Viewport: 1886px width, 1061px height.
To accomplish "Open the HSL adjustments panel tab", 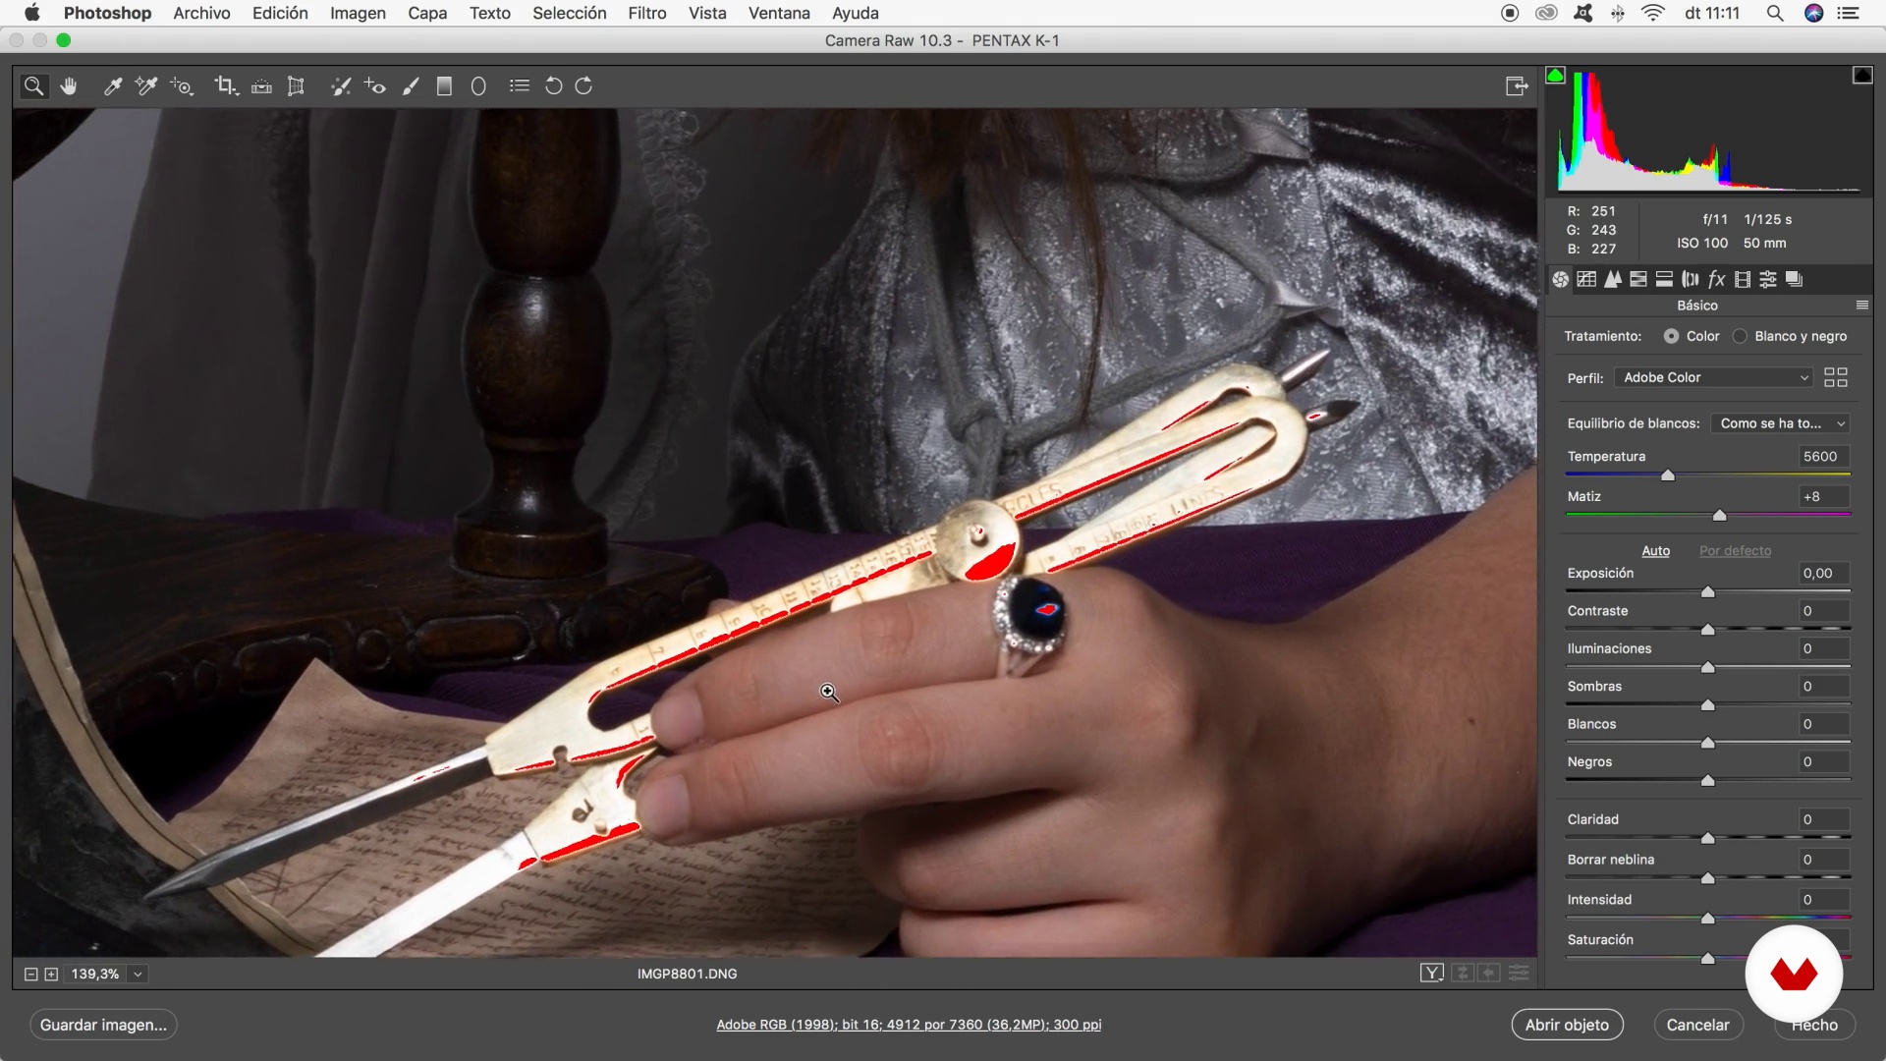I will 1638,280.
